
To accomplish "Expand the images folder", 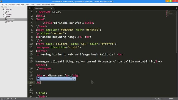I will pos(3,14).
